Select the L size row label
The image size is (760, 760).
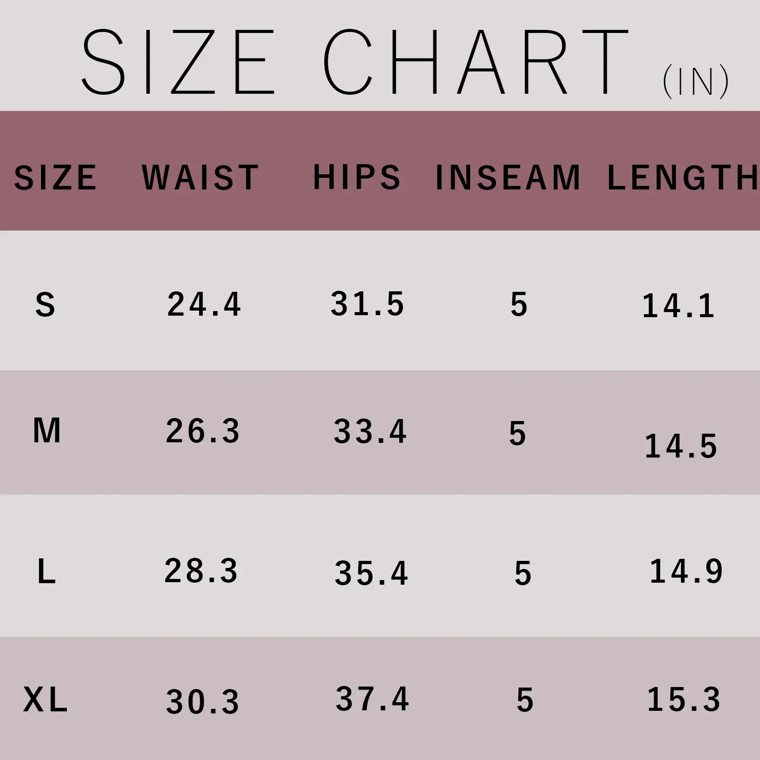click(46, 572)
